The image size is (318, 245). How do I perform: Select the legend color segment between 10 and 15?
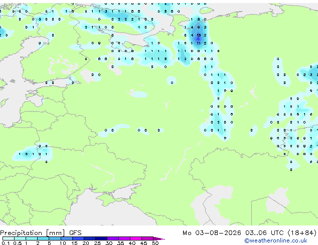(67, 238)
